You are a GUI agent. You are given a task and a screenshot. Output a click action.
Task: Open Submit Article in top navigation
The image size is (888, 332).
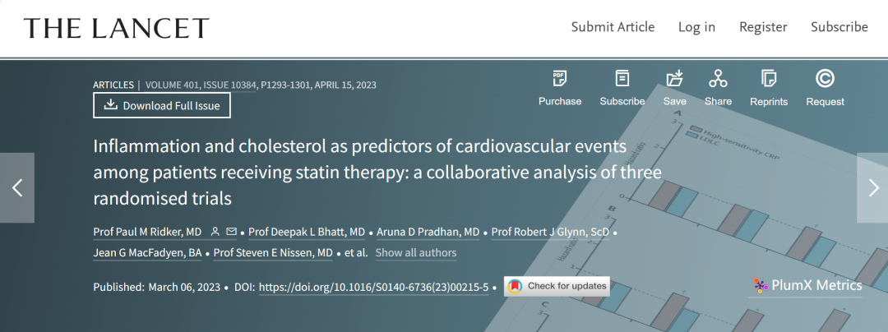[613, 26]
